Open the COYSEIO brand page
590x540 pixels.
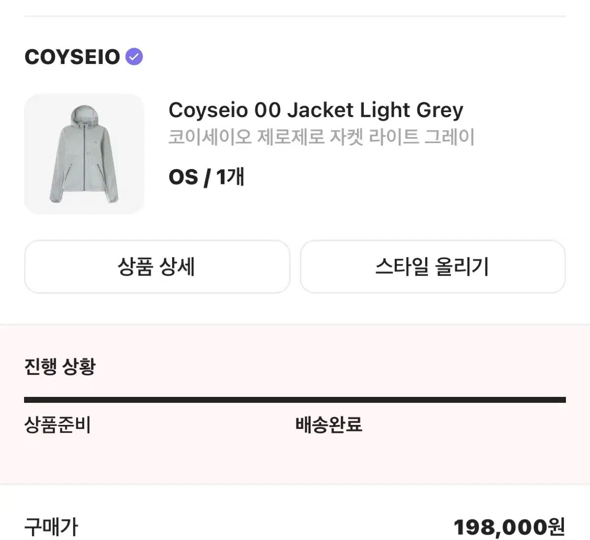[x=72, y=57]
